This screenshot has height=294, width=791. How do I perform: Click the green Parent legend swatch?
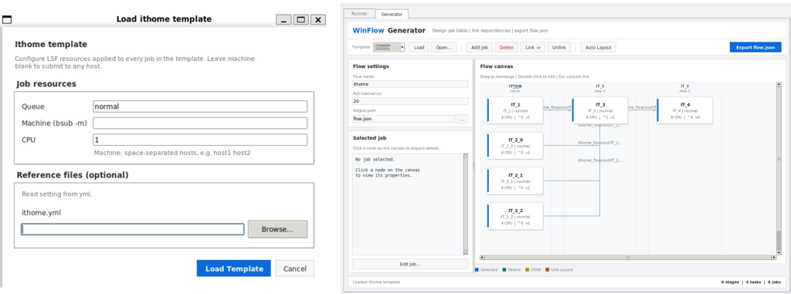[x=504, y=270]
